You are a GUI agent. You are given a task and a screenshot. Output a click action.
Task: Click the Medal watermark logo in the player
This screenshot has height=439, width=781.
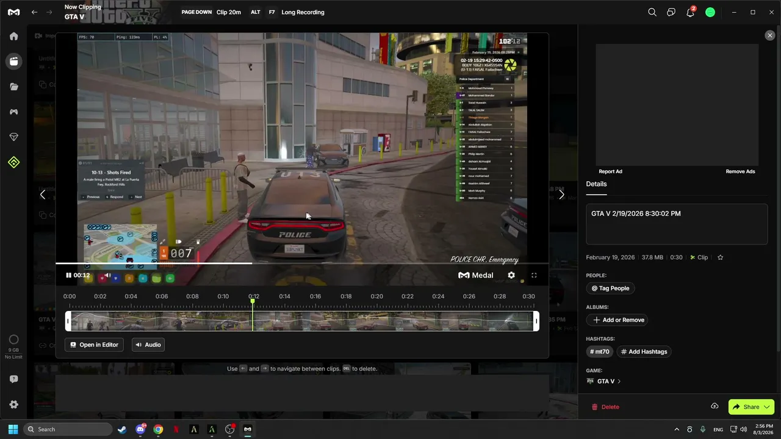(476, 276)
